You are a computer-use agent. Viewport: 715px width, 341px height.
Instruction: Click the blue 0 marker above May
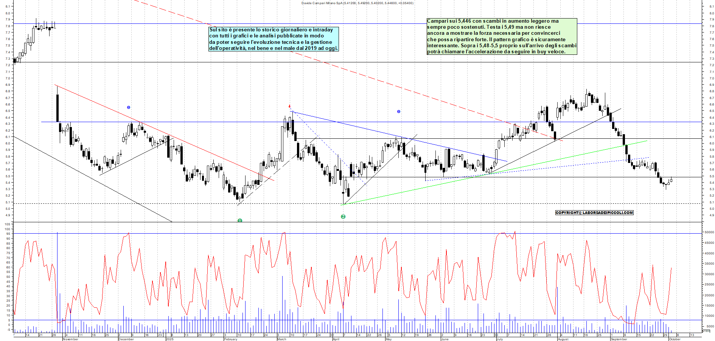398,112
